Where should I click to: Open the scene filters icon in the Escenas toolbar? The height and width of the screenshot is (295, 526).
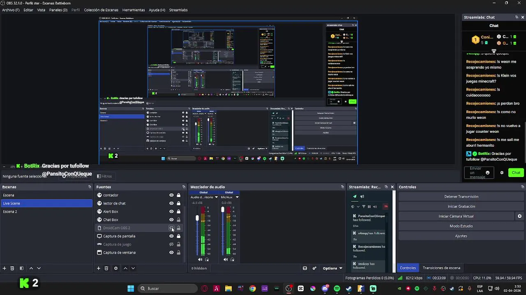tap(21, 268)
